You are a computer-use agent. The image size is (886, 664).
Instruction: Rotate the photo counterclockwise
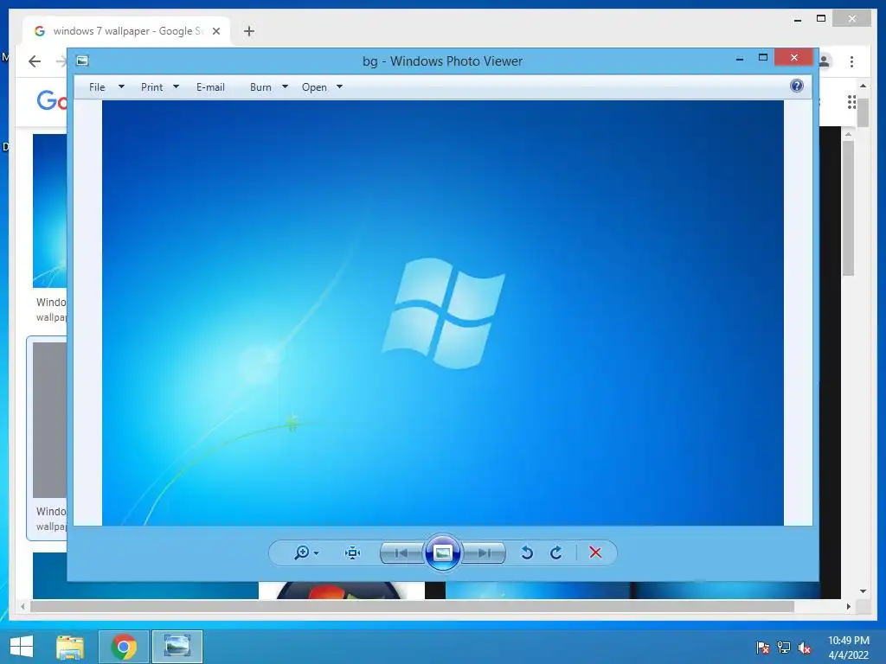click(x=527, y=552)
